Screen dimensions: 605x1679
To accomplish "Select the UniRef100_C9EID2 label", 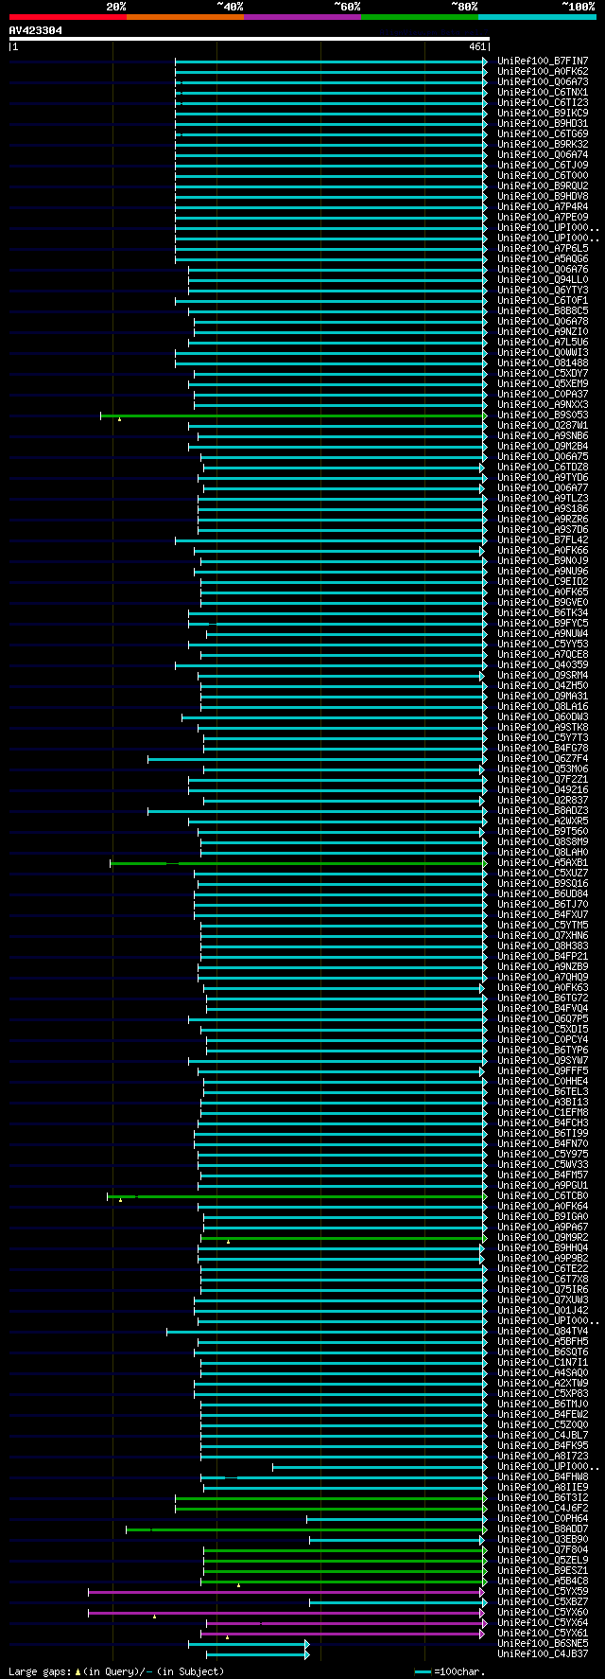I will pos(543,582).
